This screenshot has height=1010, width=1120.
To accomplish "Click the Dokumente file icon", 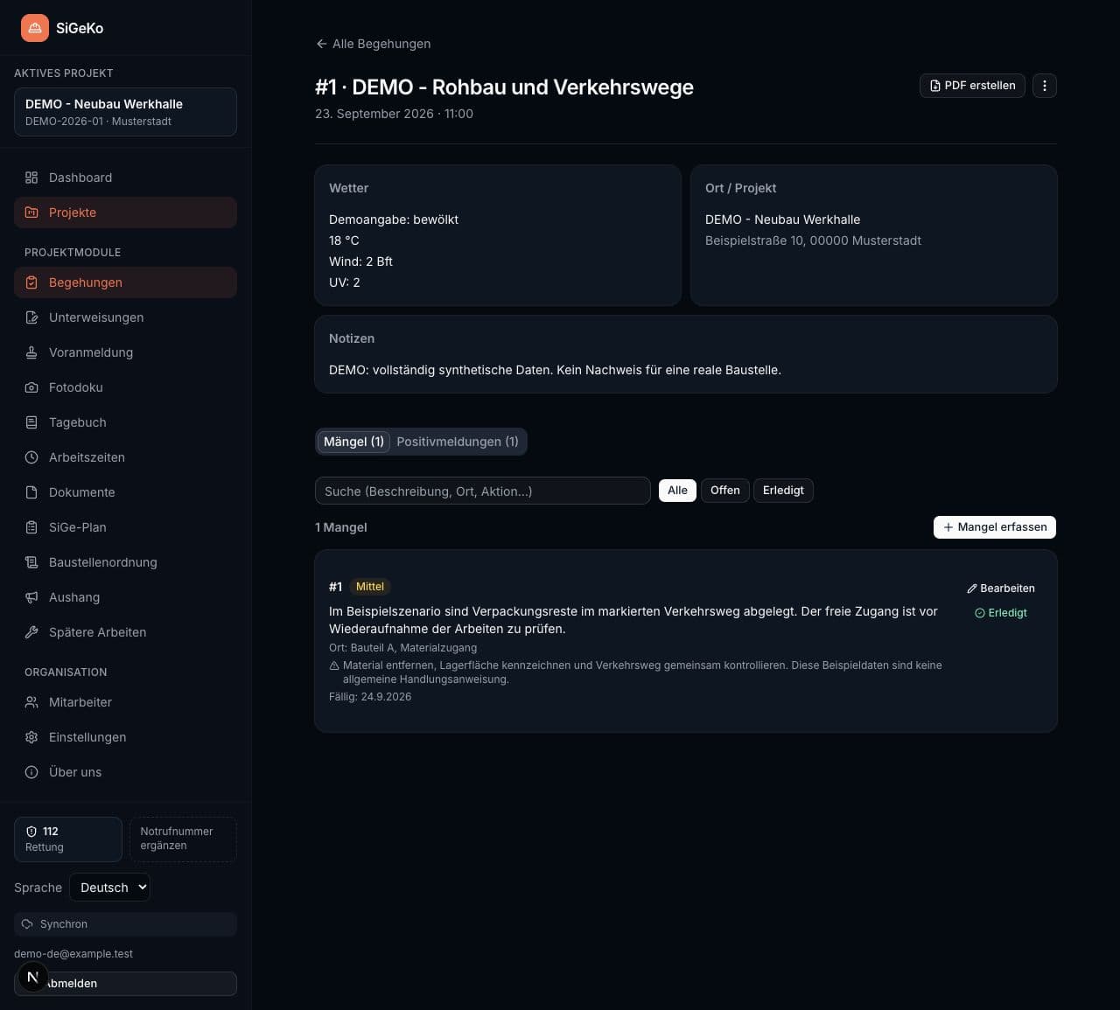I will click(31, 492).
